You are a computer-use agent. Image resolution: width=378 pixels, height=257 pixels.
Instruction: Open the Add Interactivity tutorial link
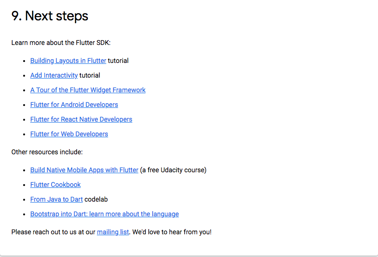54,75
